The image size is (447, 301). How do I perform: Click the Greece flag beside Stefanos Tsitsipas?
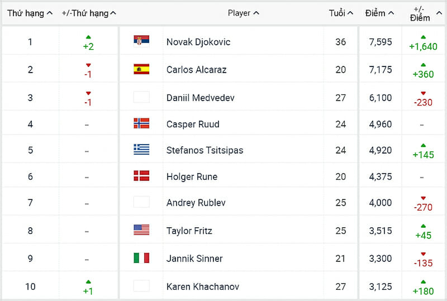click(x=141, y=149)
